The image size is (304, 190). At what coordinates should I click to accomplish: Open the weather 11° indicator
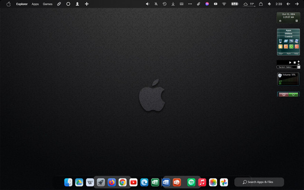[x=249, y=4]
